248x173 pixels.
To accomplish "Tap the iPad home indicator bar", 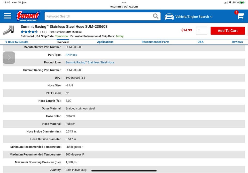I will click(124, 171).
